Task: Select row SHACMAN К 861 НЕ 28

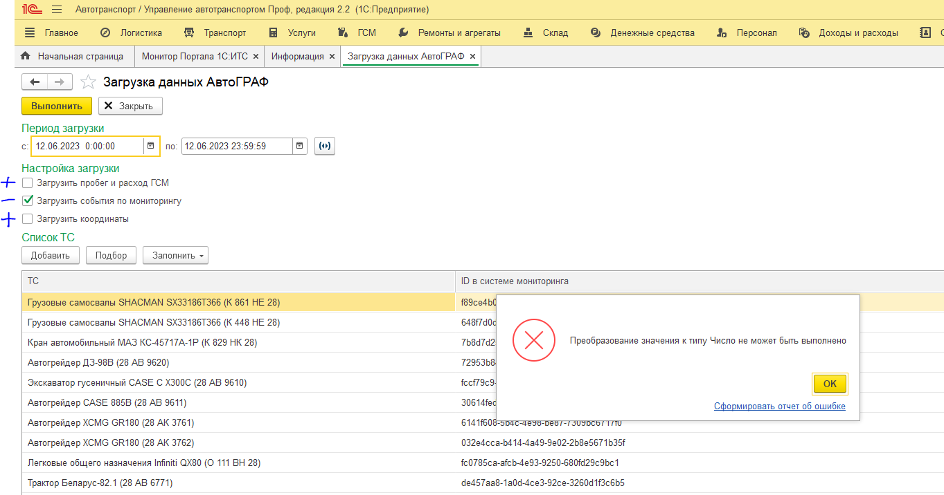Action: (238, 302)
